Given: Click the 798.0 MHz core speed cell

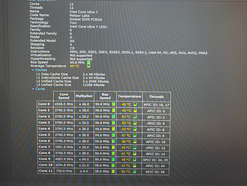Looking at the screenshot, I should click(64, 171).
